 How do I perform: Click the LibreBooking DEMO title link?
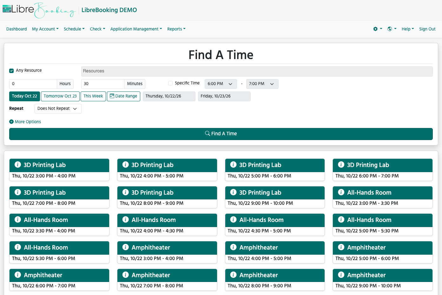(109, 10)
